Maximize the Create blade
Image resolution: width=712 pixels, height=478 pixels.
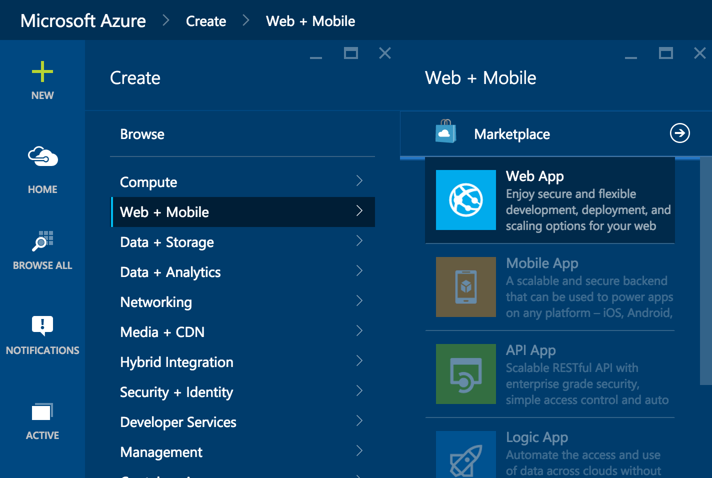coord(351,53)
